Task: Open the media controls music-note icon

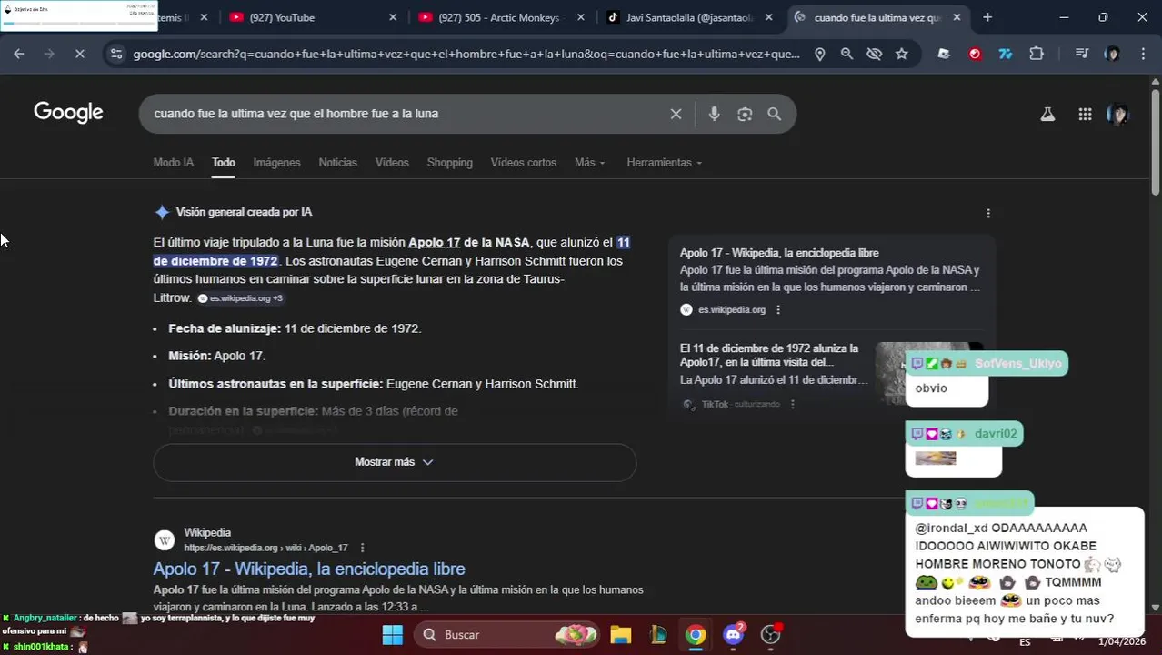Action: pos(1081,54)
